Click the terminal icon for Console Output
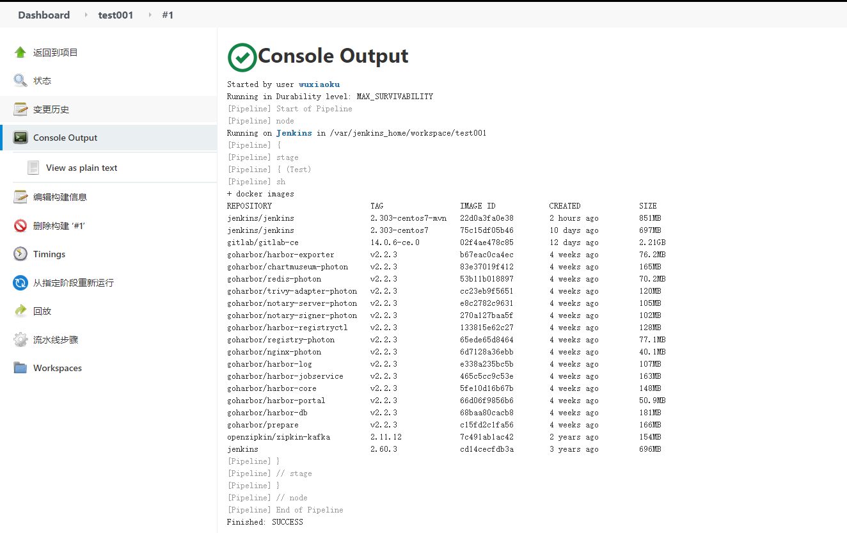 click(x=20, y=138)
